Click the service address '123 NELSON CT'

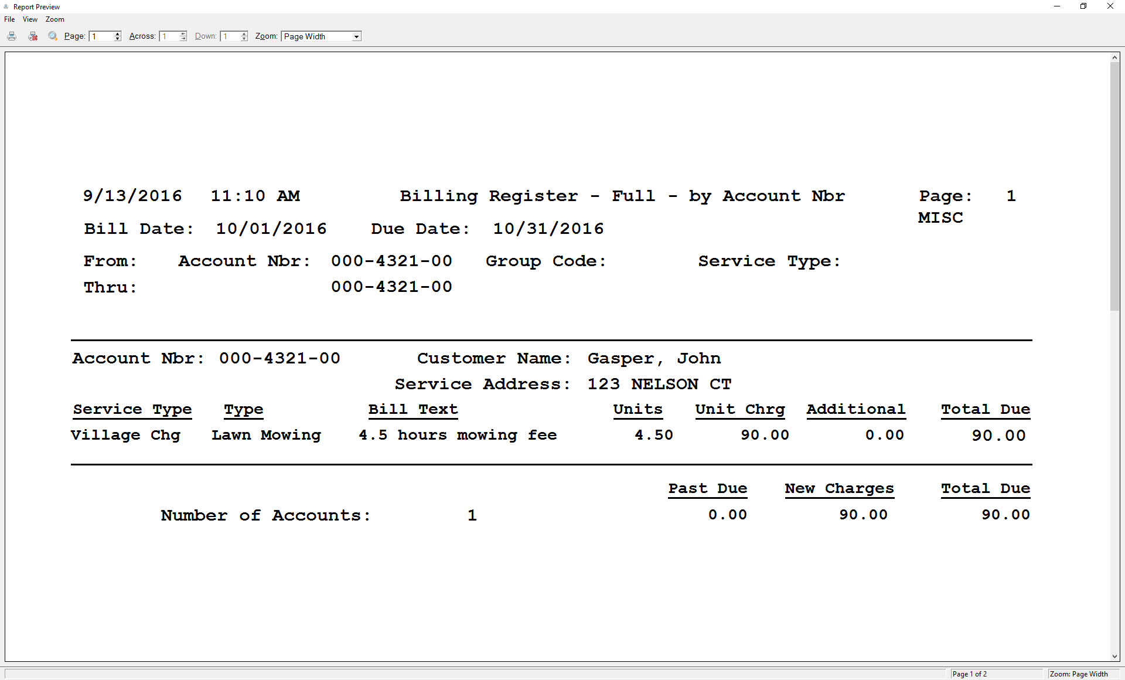(x=660, y=385)
